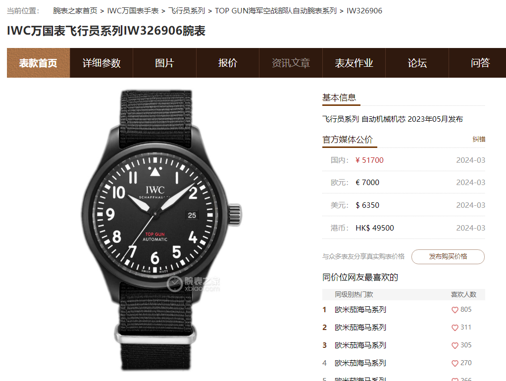Open third-ranked 欧米茄海马系列 entry
506x381 pixels.
point(360,345)
